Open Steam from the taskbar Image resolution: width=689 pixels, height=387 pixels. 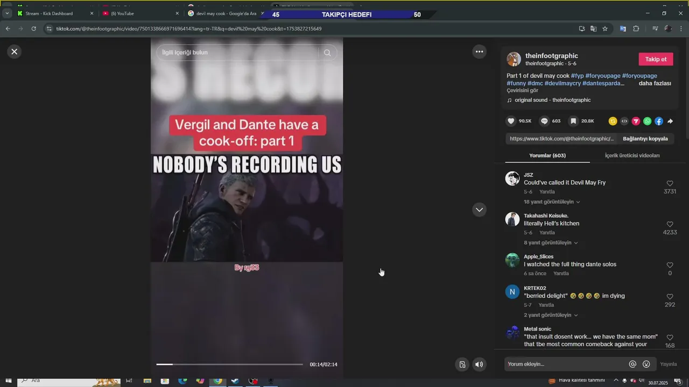(235, 381)
